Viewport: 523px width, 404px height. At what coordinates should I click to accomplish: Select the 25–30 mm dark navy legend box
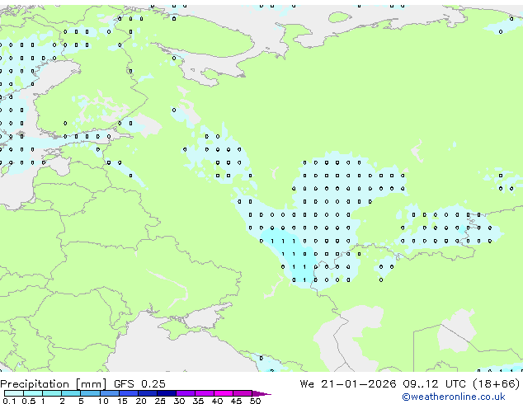167,393
